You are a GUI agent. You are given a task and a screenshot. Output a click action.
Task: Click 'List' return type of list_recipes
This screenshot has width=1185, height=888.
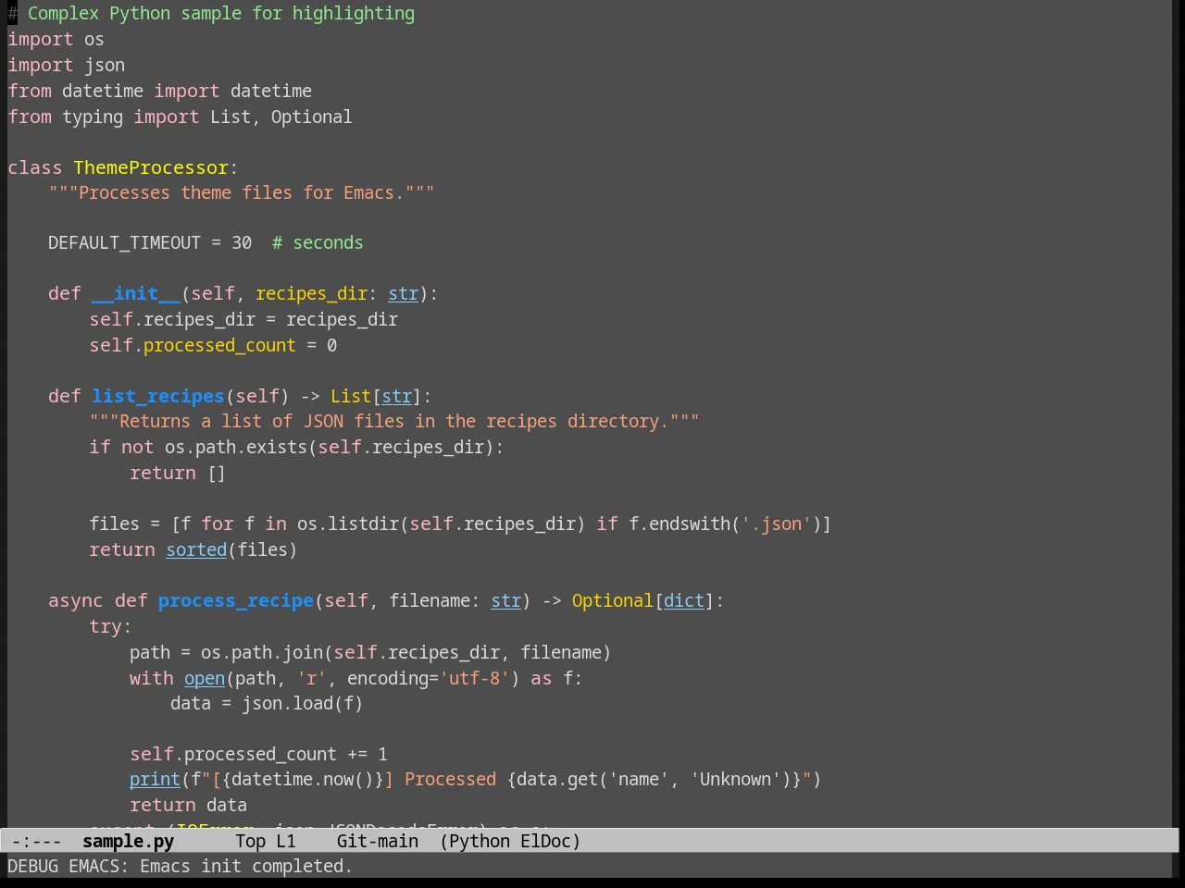point(351,396)
